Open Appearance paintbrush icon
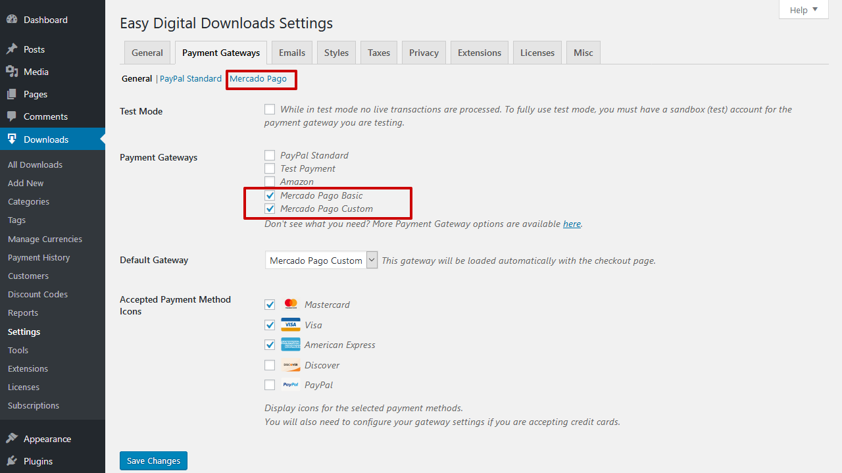This screenshot has width=842, height=473. coord(12,439)
